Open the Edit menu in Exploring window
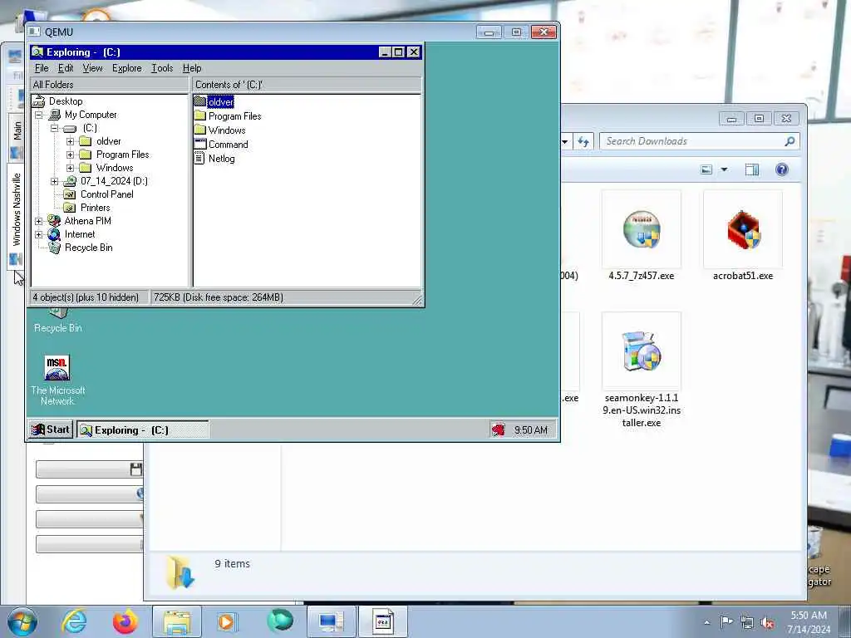This screenshot has width=851, height=638. 66,68
